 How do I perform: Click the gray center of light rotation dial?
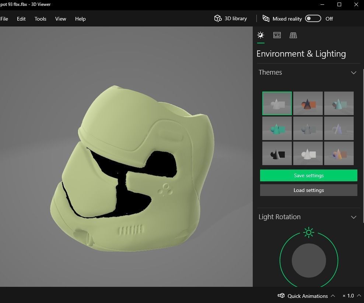(309, 260)
